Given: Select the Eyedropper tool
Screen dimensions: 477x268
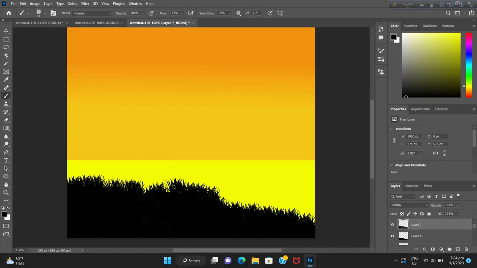Looking at the screenshot, I should coord(6,80).
